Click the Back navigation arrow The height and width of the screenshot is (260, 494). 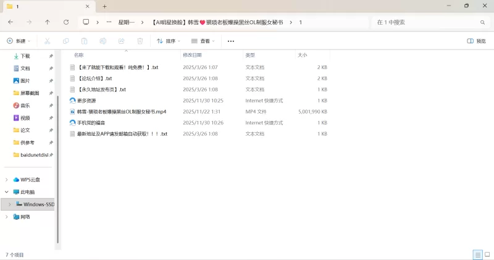point(10,22)
